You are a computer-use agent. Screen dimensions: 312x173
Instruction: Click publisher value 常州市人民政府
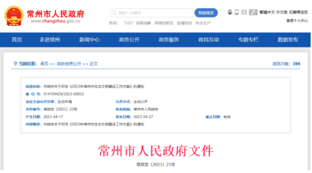pyautogui.click(x=146, y=109)
